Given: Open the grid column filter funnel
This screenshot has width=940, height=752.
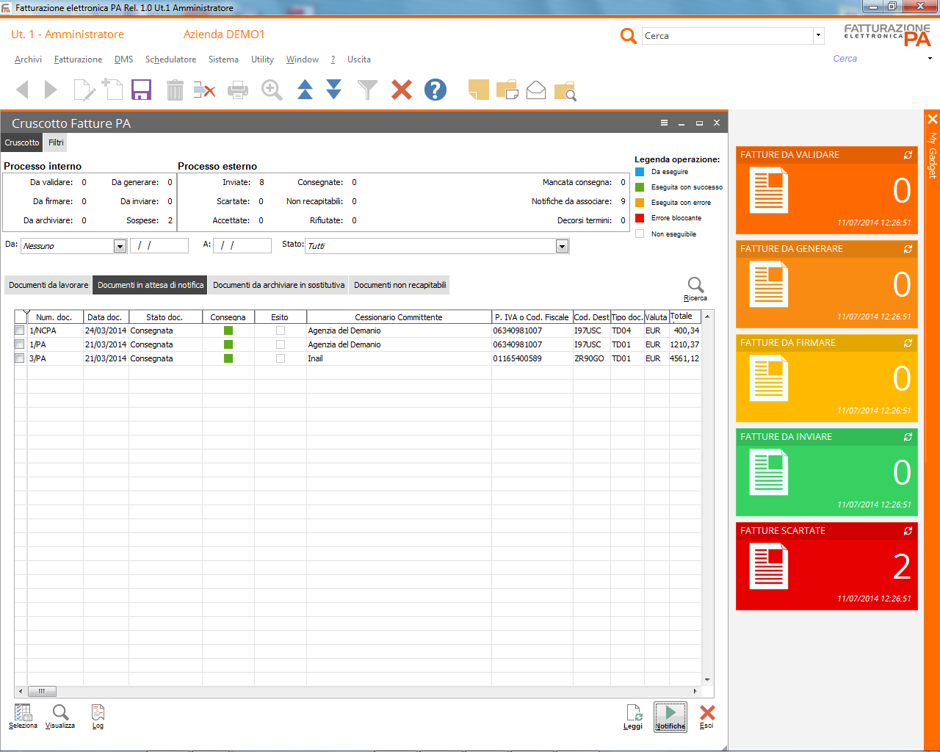Looking at the screenshot, I should (26, 314).
